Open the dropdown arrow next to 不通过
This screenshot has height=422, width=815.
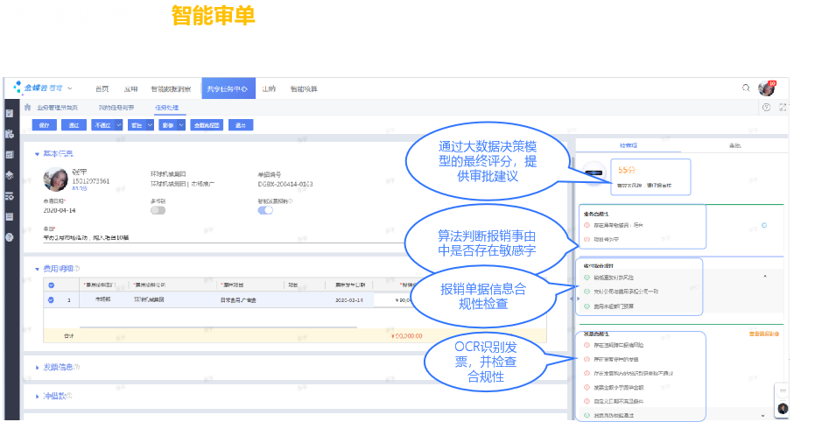pyautogui.click(x=118, y=125)
